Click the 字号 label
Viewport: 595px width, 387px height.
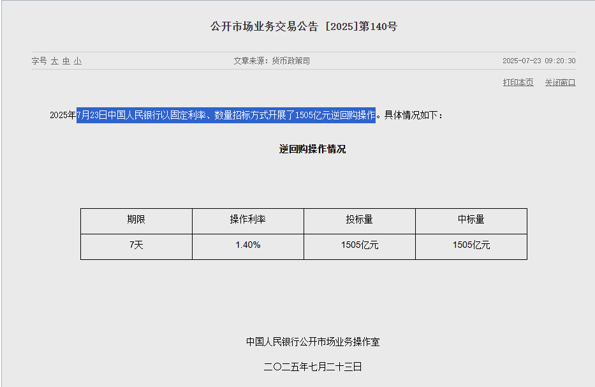point(39,61)
